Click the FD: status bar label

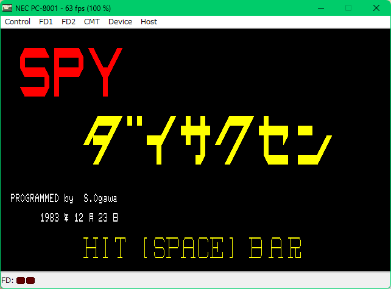coord(7,280)
